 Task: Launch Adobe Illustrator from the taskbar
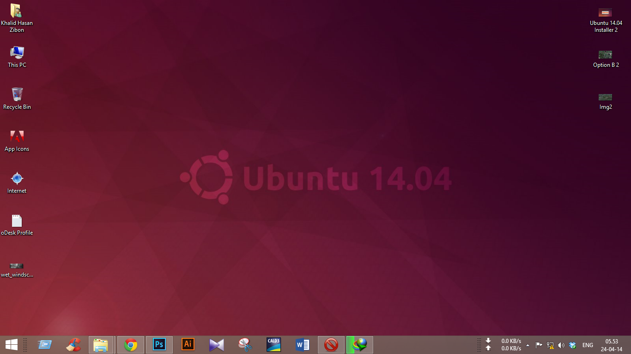tap(188, 344)
